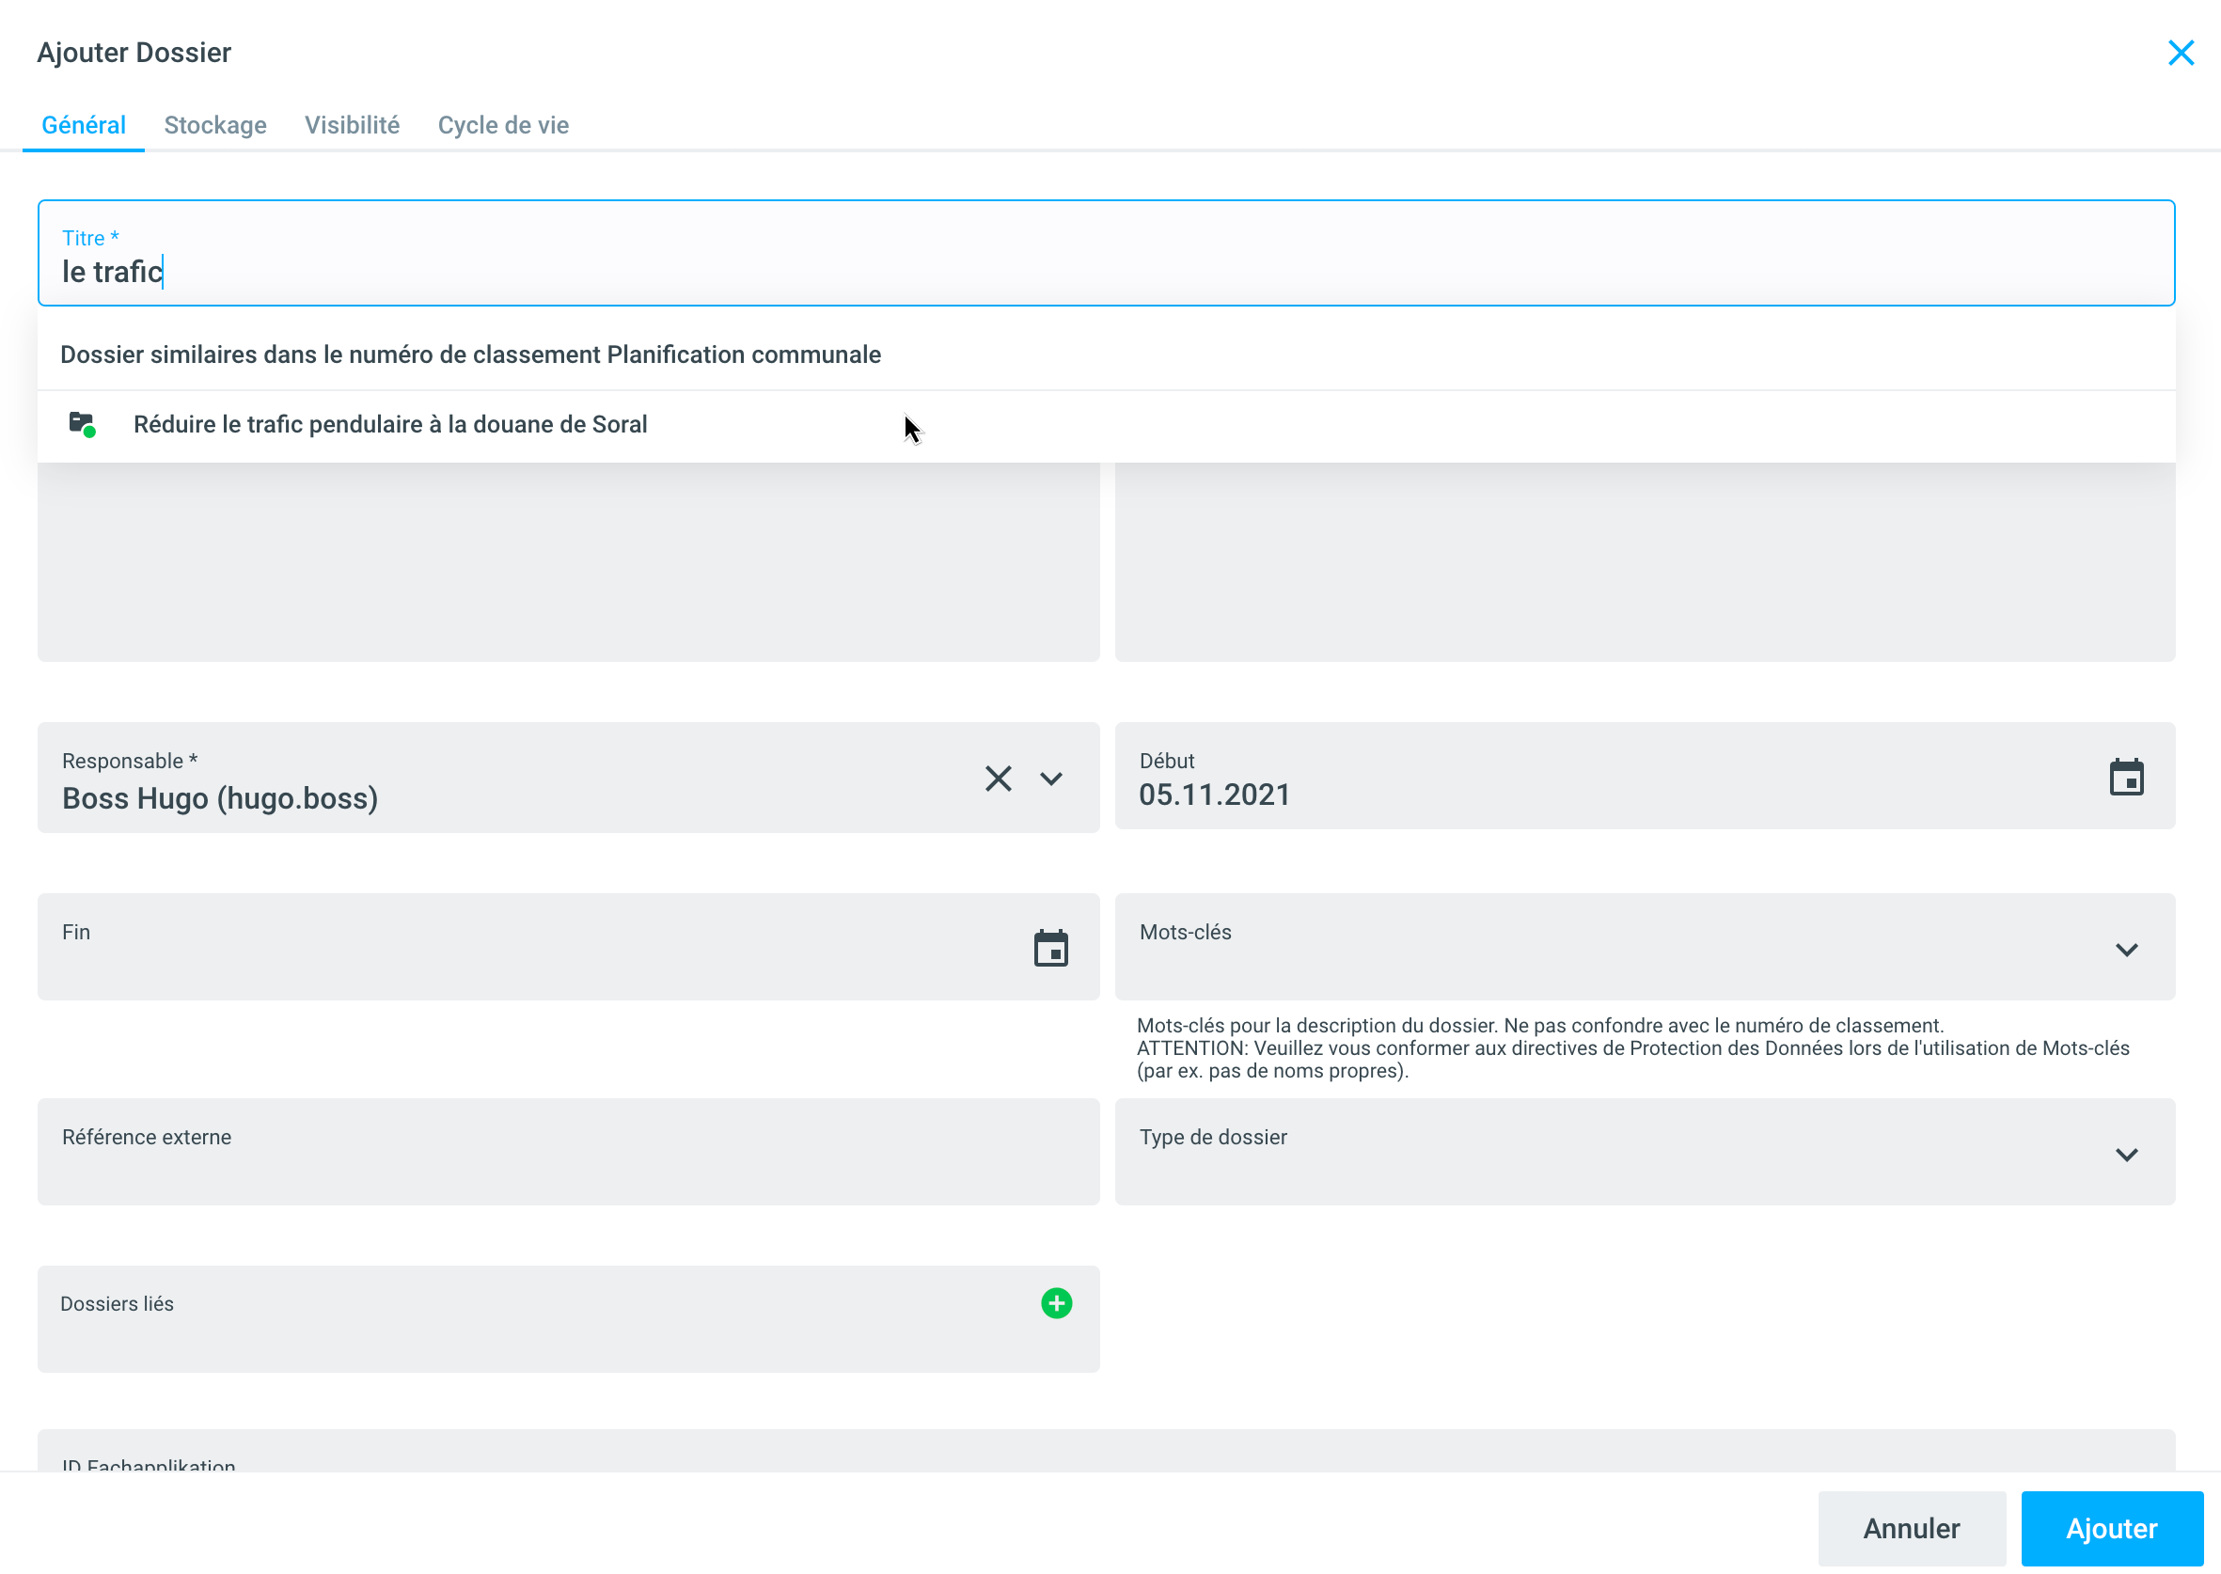Expand the Responsable dropdown arrow
This screenshot has width=2221, height=1574.
[1050, 779]
